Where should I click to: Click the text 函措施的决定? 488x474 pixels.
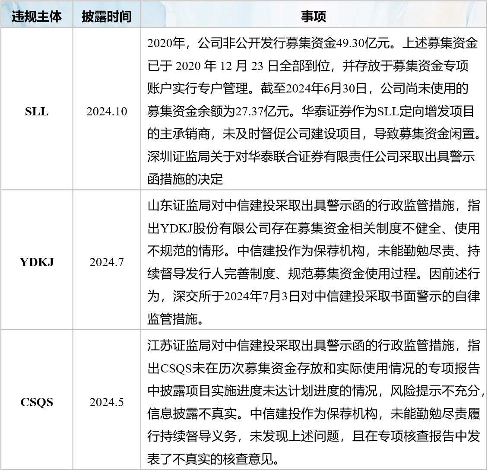pos(185,179)
